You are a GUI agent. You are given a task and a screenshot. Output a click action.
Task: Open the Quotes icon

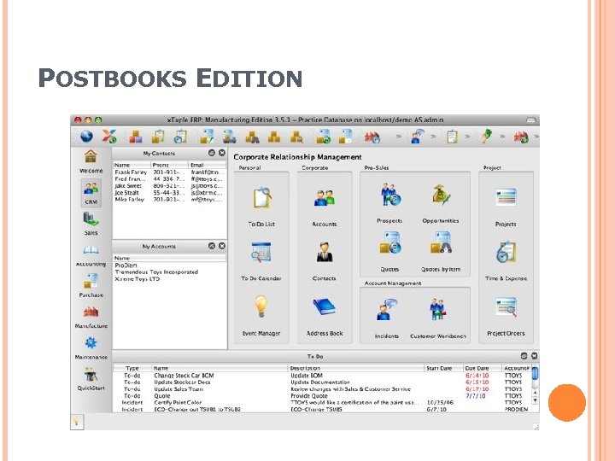tap(389, 243)
